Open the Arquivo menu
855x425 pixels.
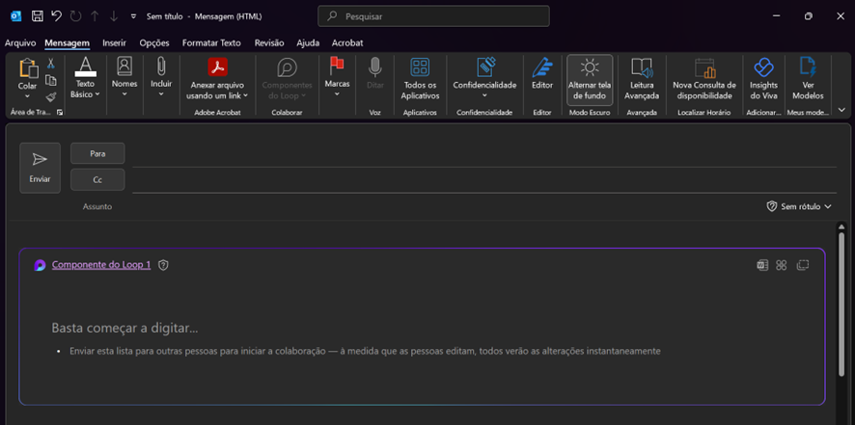click(x=20, y=42)
